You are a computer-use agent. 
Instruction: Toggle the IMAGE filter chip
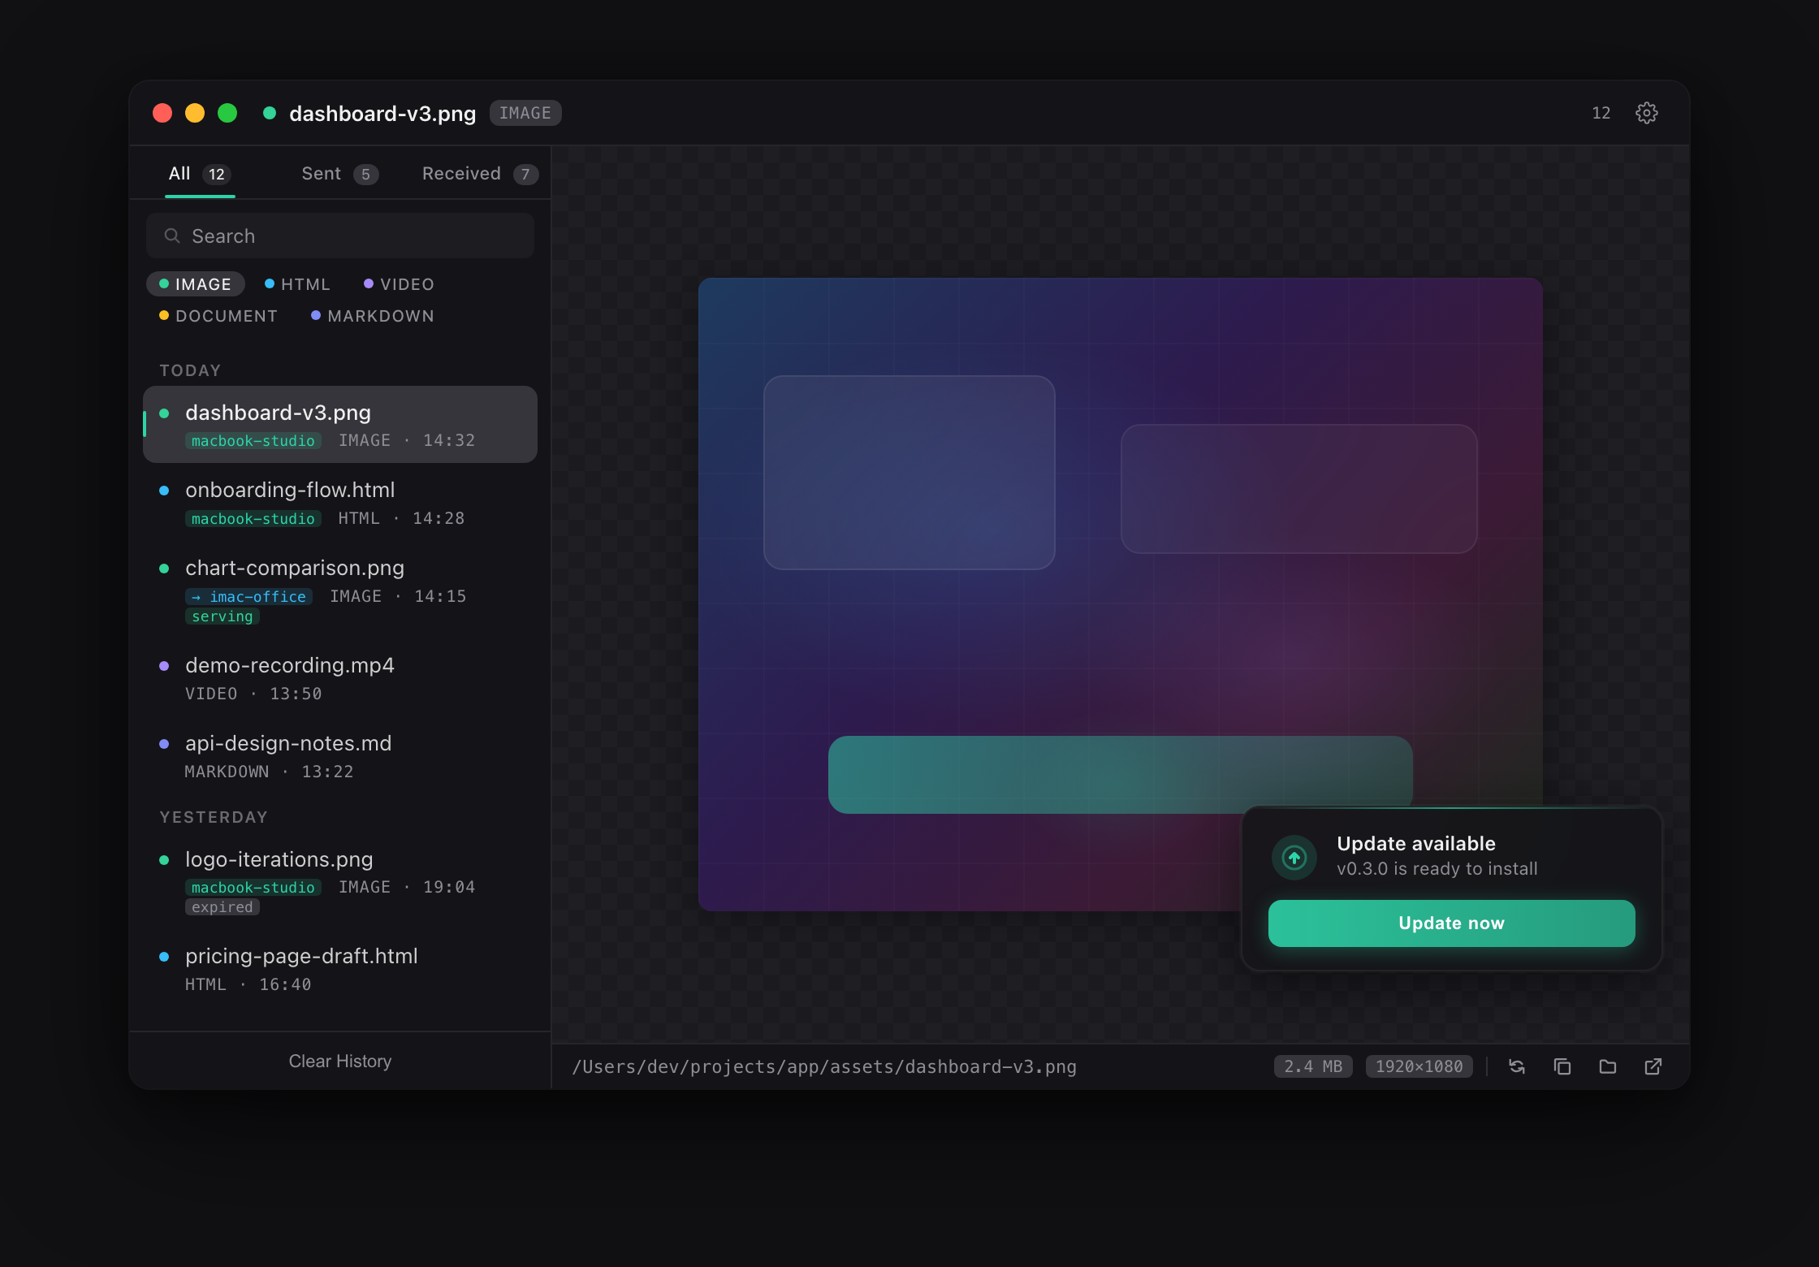(195, 284)
